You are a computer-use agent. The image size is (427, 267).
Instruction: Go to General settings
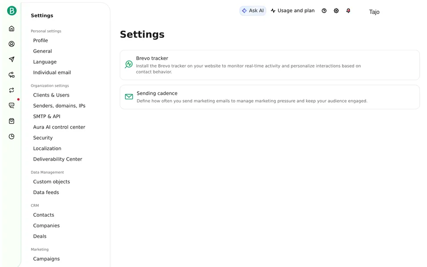(43, 51)
